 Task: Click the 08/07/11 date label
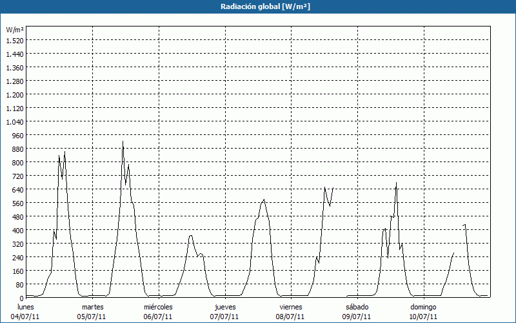click(x=290, y=317)
